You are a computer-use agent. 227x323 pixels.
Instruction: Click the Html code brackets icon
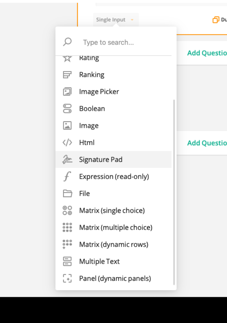pos(67,143)
